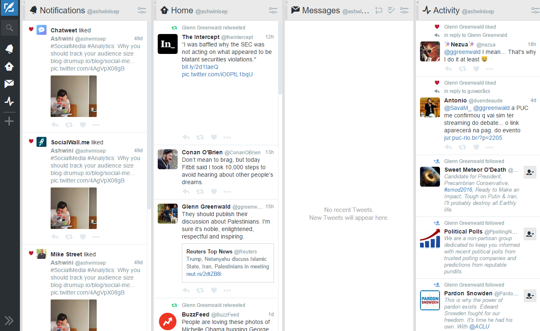Image resolution: width=540 pixels, height=331 pixels.
Task: Open the search icon in sidebar
Action: [9, 28]
